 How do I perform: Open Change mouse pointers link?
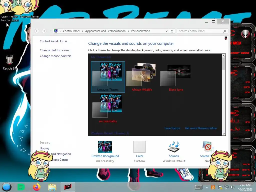click(x=55, y=56)
